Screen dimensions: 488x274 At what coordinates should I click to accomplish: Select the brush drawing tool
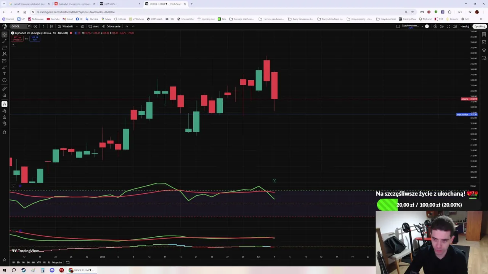point(5,67)
